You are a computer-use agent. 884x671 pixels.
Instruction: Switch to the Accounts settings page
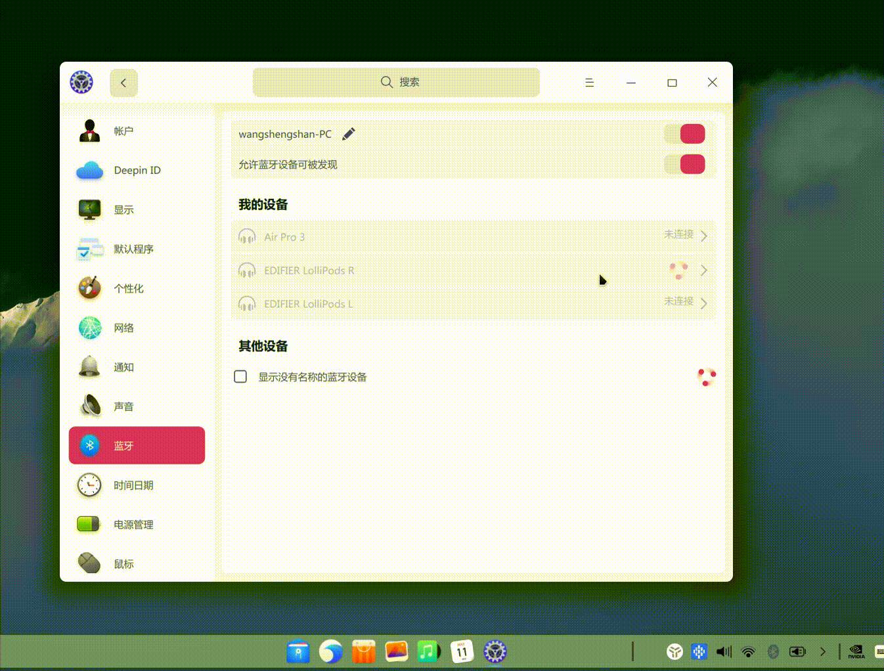[123, 131]
